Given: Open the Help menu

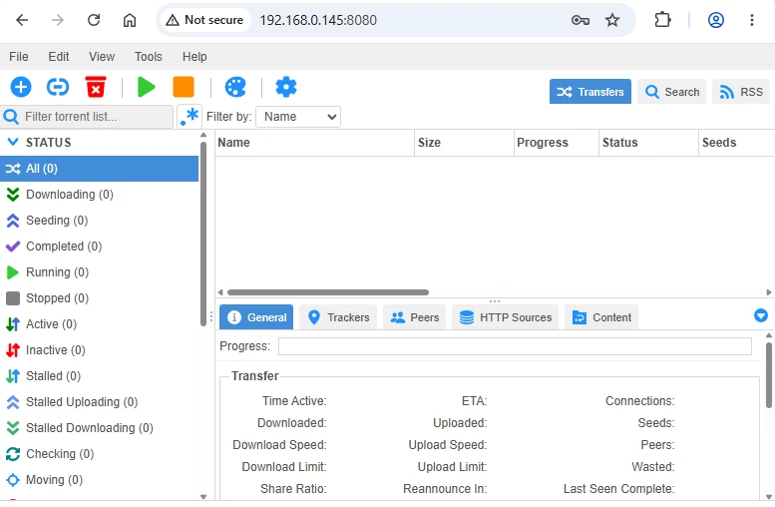Looking at the screenshot, I should pos(194,57).
